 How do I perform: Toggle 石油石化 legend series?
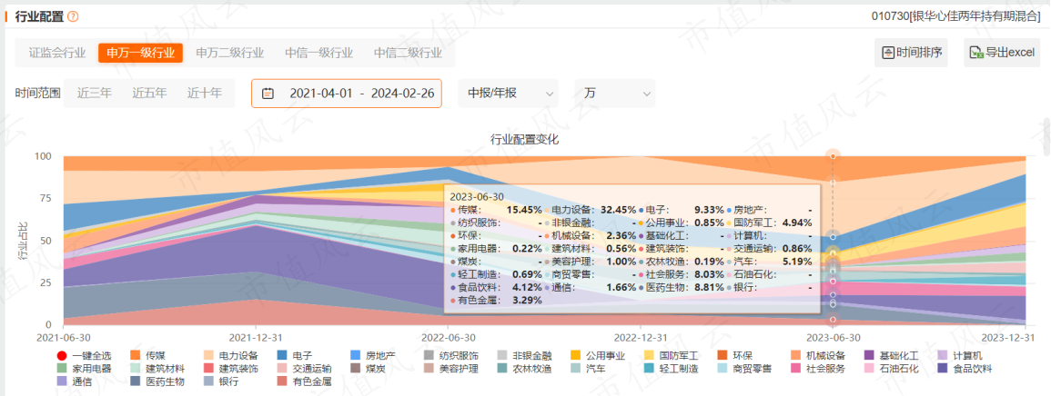(891, 369)
